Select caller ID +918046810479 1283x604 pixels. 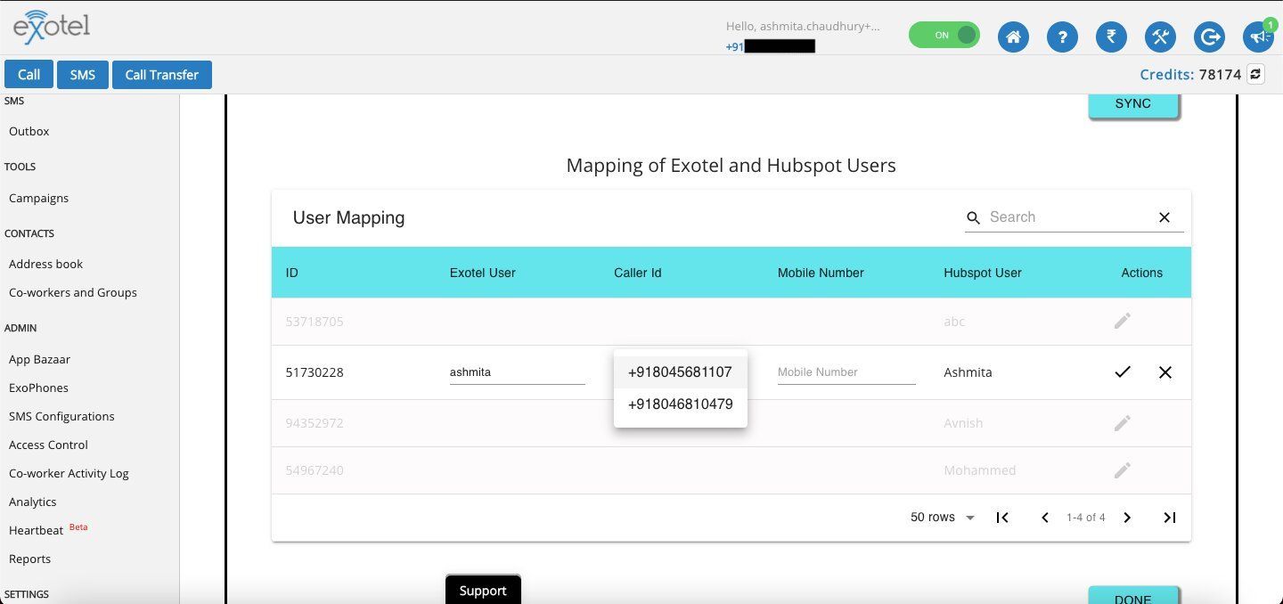[x=680, y=404]
